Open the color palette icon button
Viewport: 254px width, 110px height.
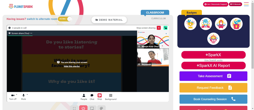[x=101, y=108]
